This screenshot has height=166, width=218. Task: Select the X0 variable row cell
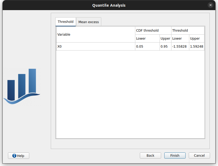[96, 47]
